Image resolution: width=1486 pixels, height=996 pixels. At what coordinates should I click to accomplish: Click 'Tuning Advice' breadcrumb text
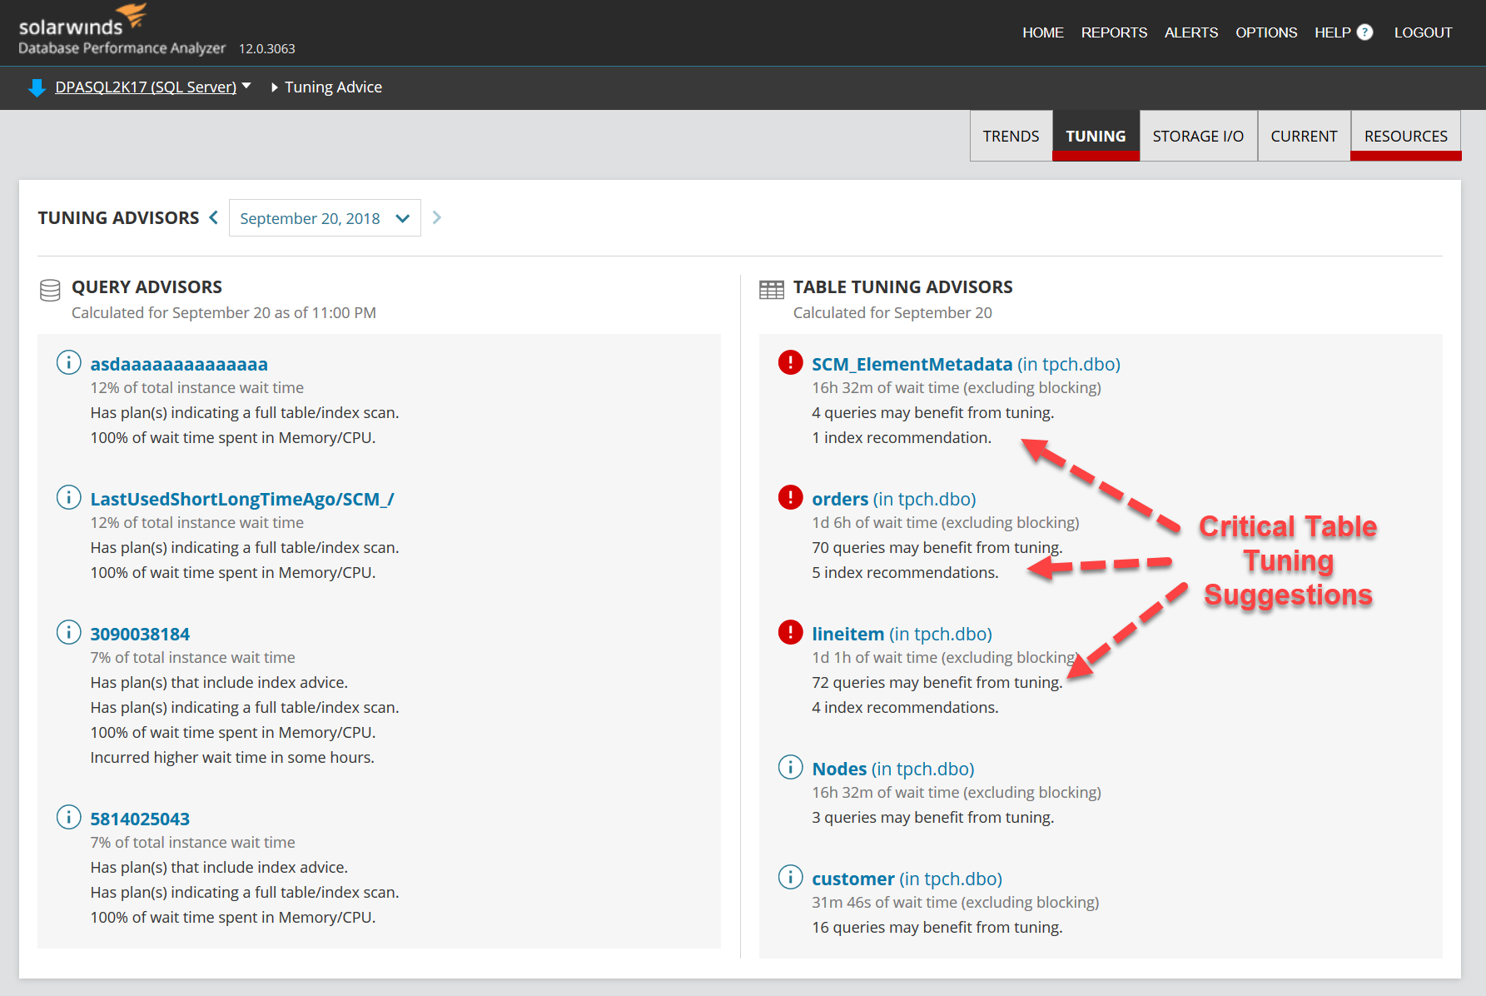click(333, 87)
